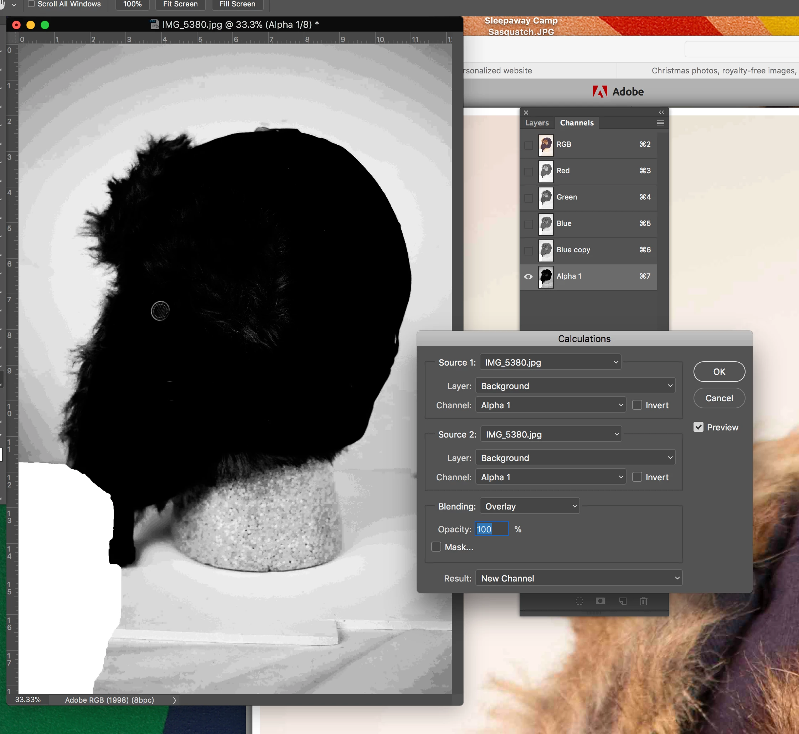Load channel as selection icon
The image size is (799, 734).
[x=579, y=601]
